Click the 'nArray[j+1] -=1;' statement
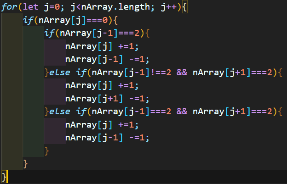The width and height of the screenshot is (287, 184). pyautogui.click(x=107, y=99)
